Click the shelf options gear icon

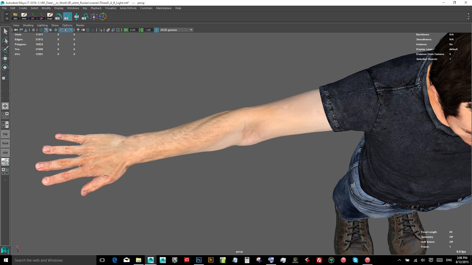pos(7,19)
